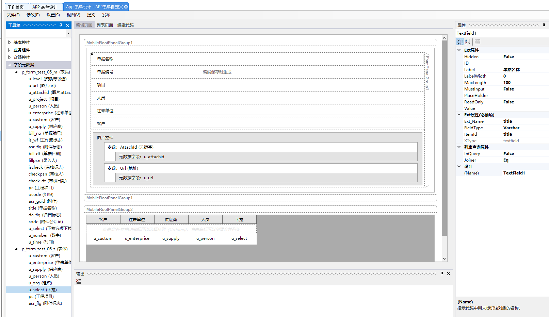Edit the ReadOnly property value
549x317 pixels.
pos(525,102)
